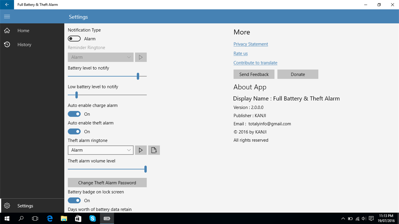Click the back arrow in title bar
Viewport: 399px width, 224px height.
tap(7, 5)
